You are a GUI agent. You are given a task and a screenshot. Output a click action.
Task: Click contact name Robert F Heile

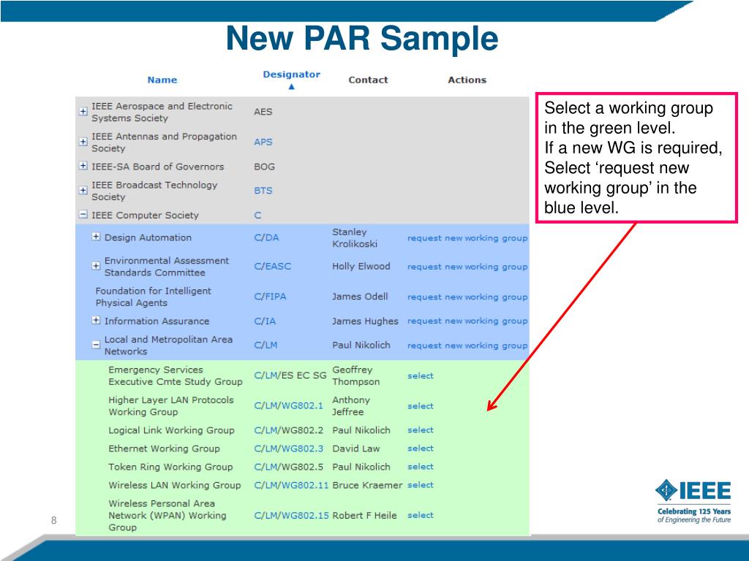point(364,515)
